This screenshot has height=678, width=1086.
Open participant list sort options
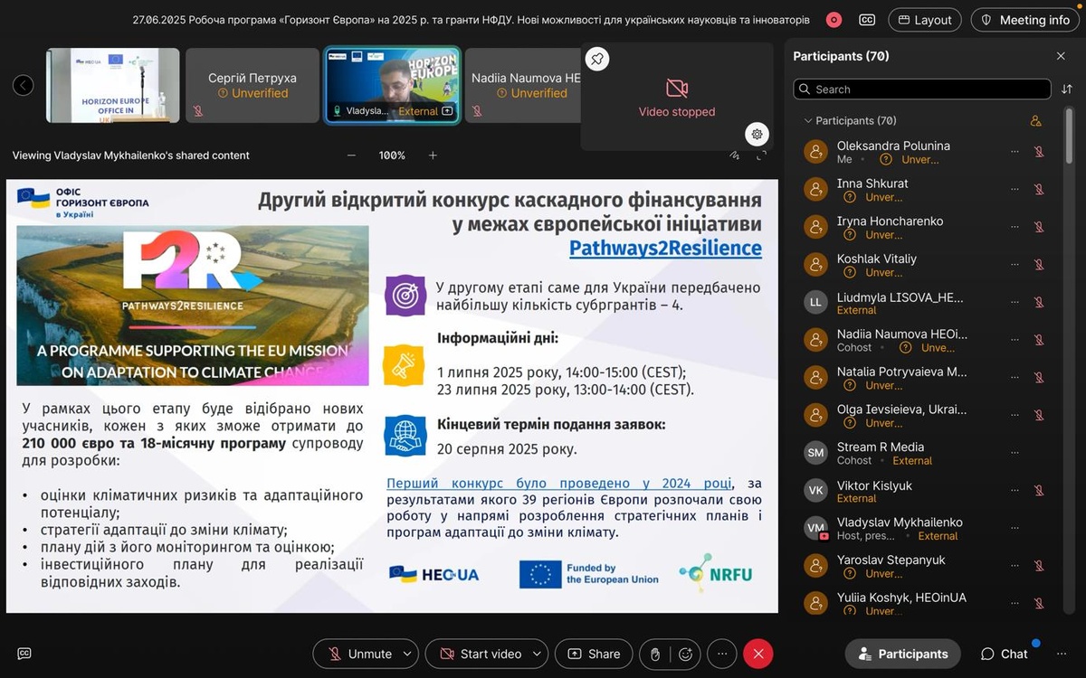pos(1067,89)
